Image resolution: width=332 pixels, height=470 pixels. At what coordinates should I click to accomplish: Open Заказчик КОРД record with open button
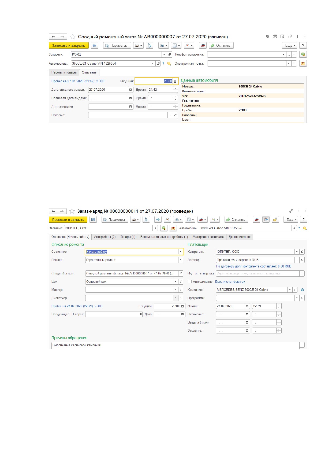click(x=170, y=54)
